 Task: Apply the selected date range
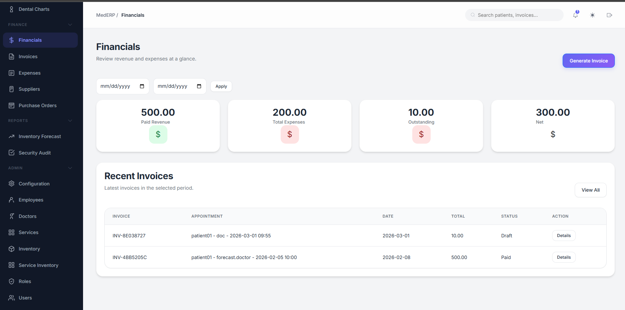[x=221, y=86]
